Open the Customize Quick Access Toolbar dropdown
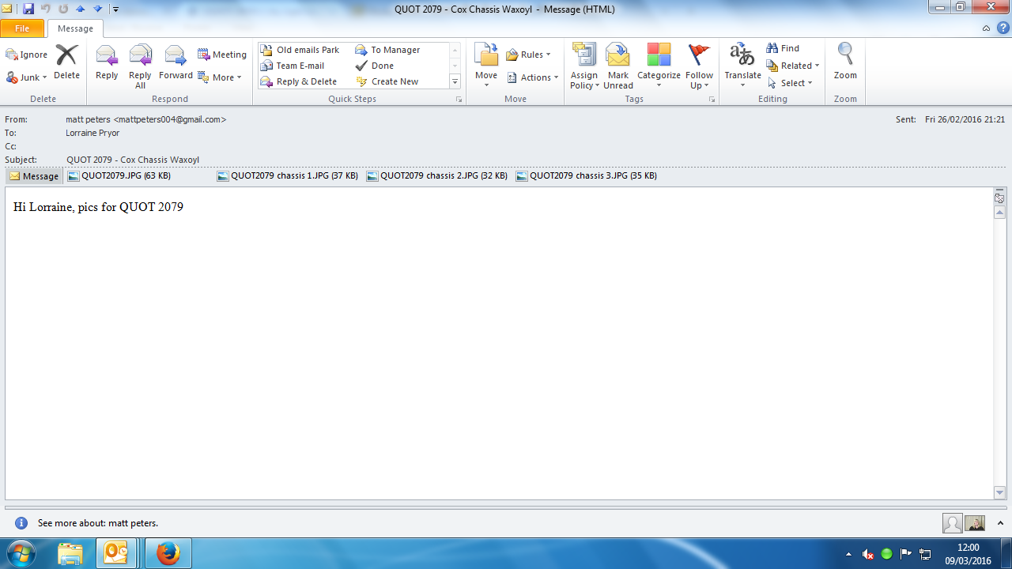The image size is (1012, 569). 115,9
